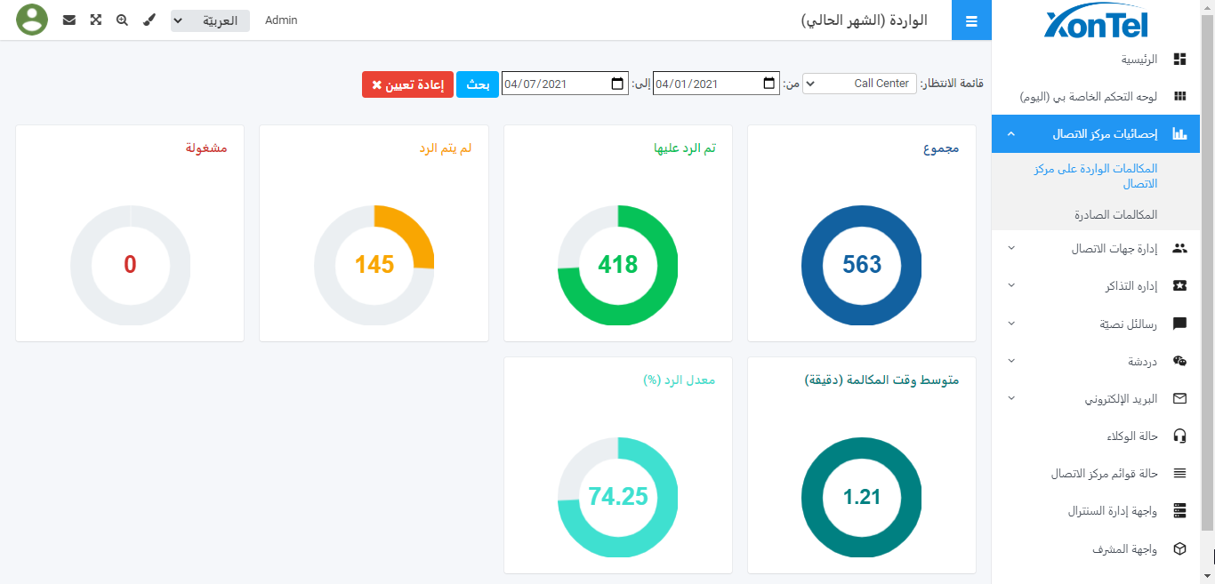1215x584 pixels.
Task: Click the envelope icon for البريد الإلكتروني
Action: (1180, 398)
